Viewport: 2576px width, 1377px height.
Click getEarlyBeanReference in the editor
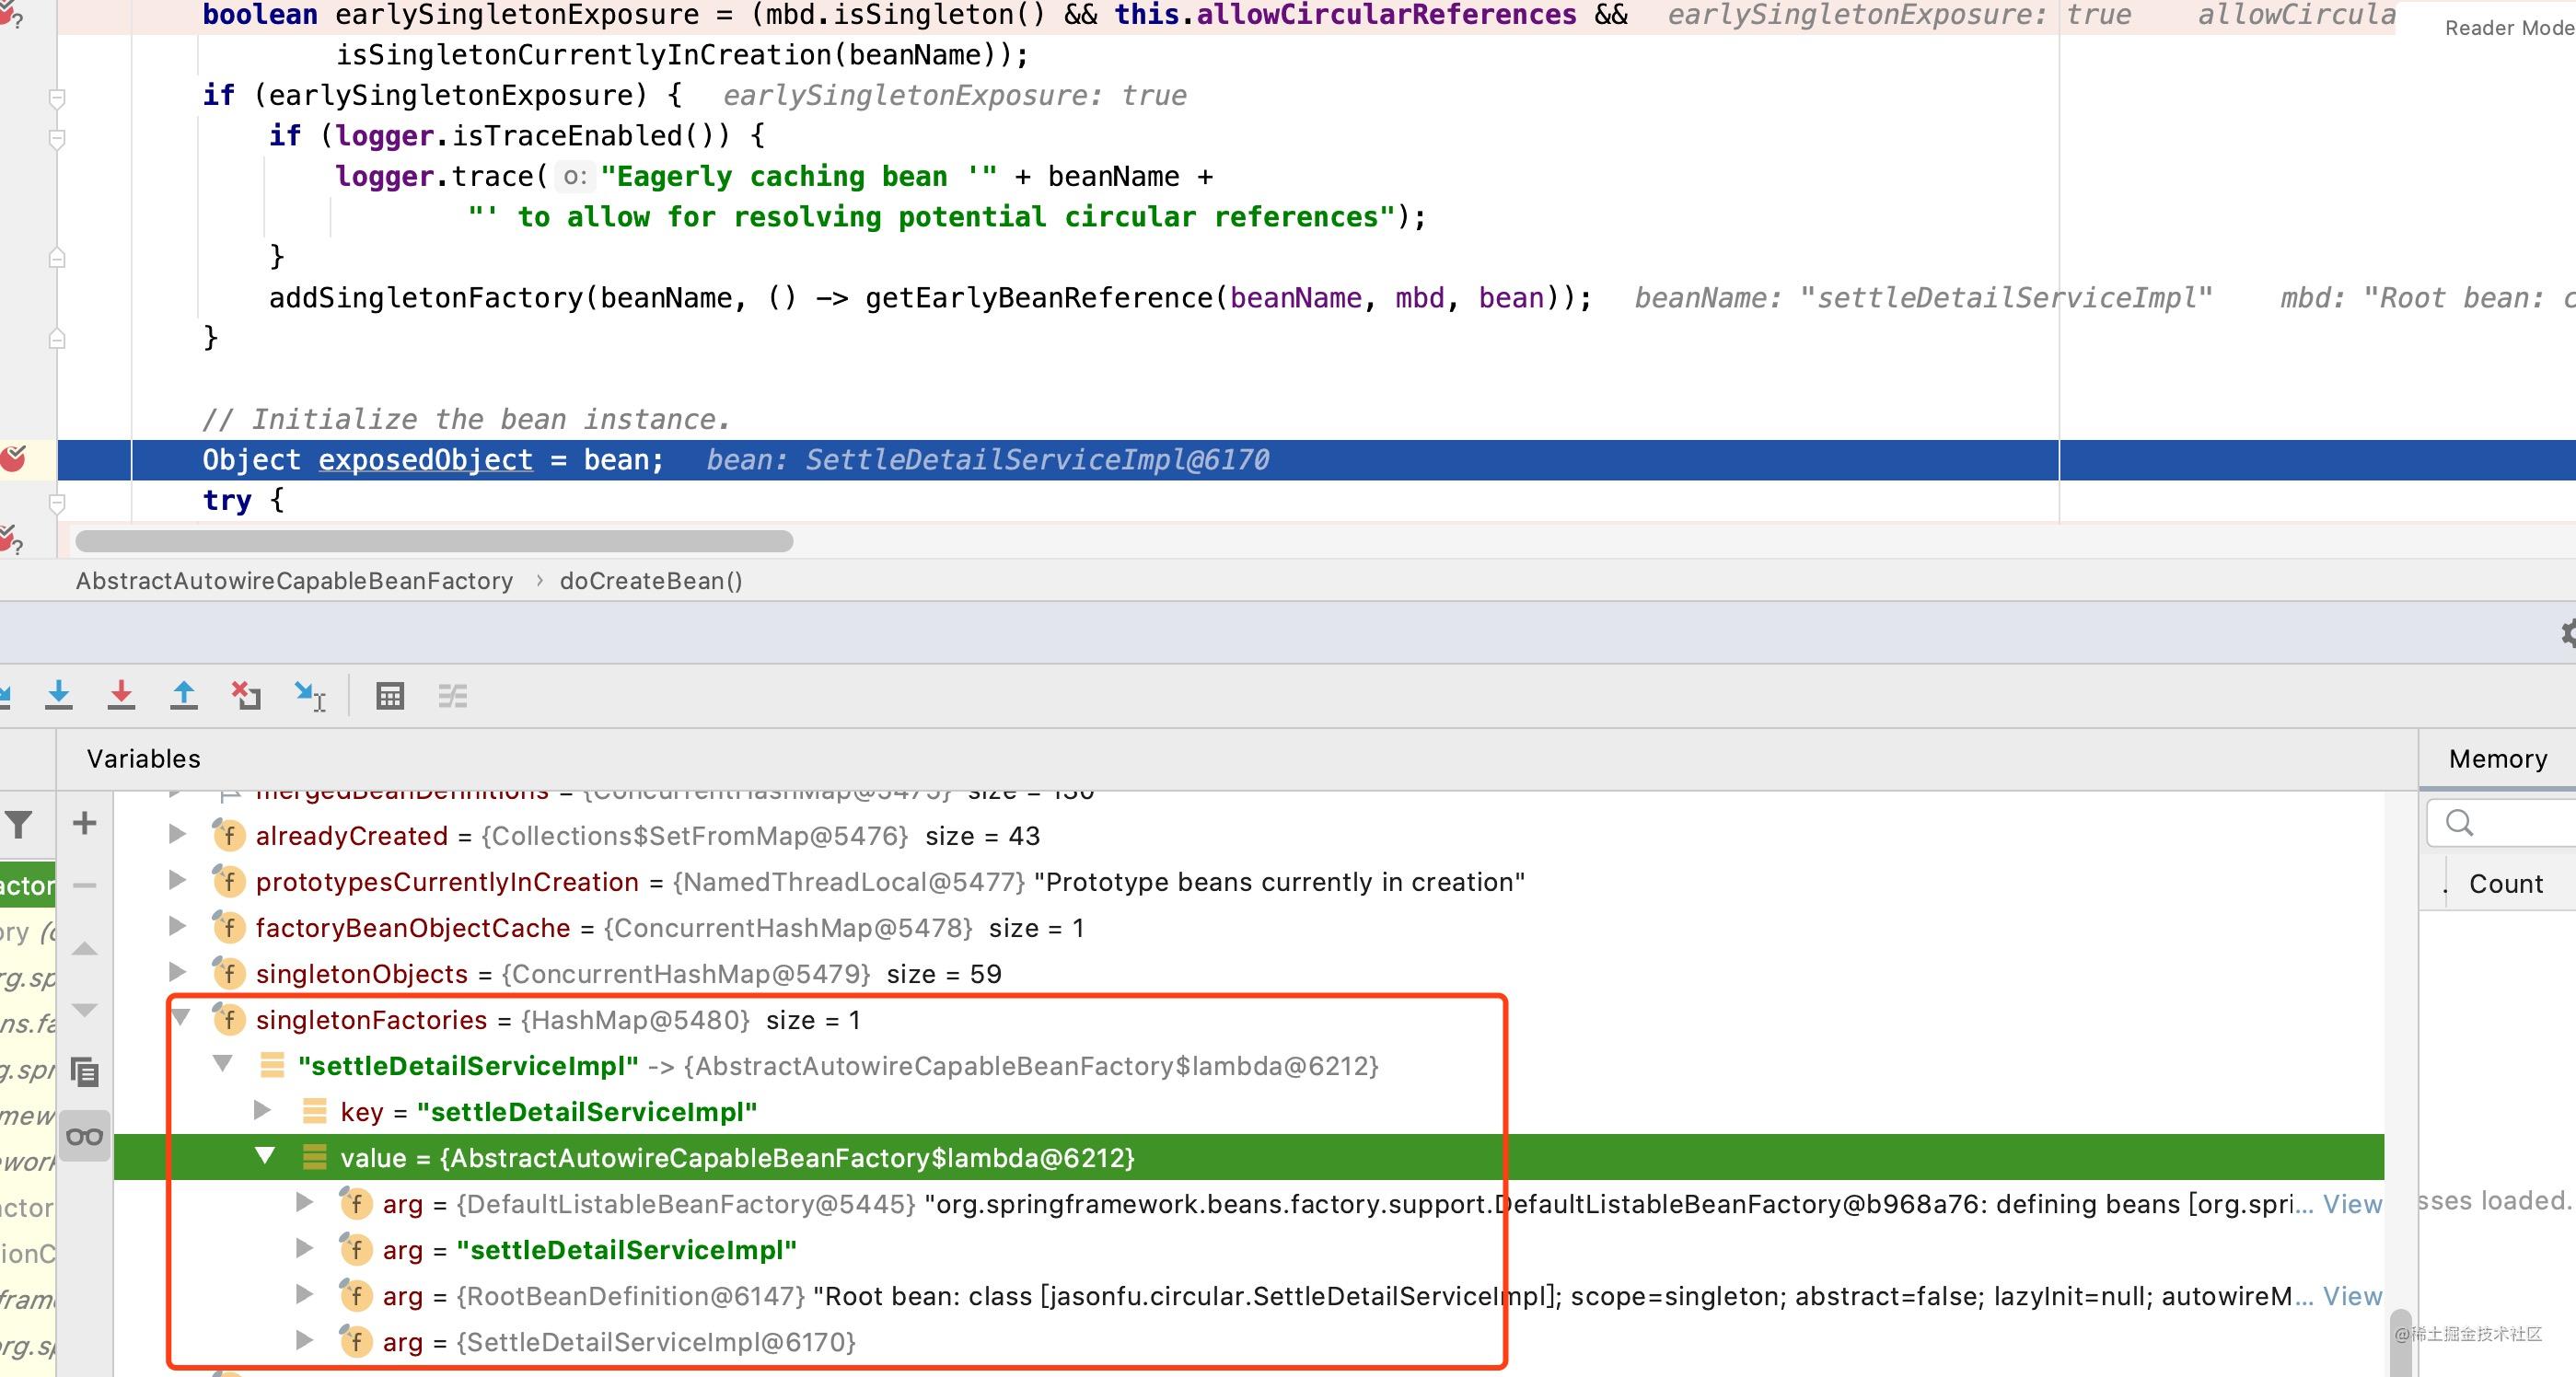coord(1039,297)
